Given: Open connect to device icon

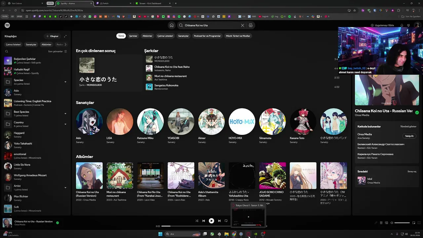Looking at the screenshot, I should pos(386,223).
